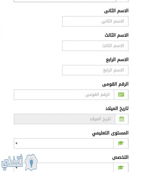Focus the الاسم الرابع input field
The image size is (142, 172).
coord(95,70)
